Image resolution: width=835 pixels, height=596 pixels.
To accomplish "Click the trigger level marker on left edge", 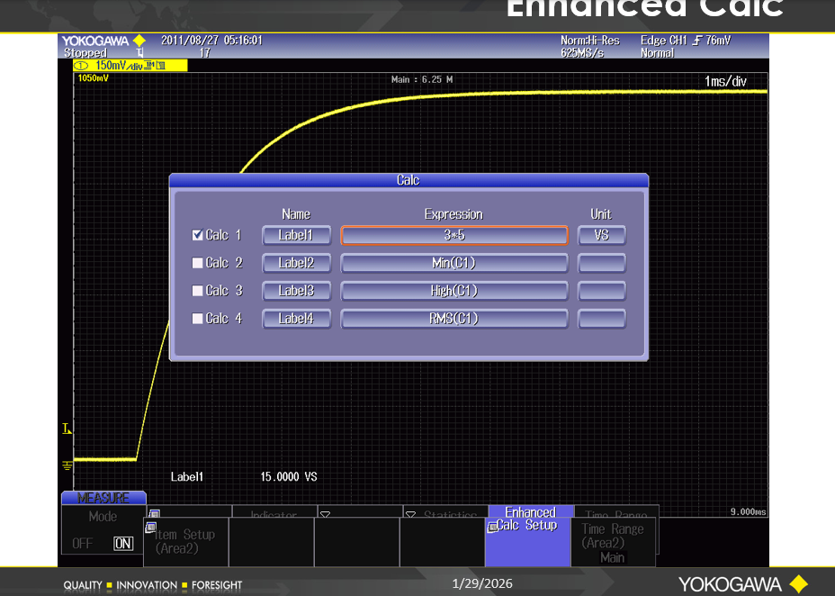I will (x=67, y=429).
